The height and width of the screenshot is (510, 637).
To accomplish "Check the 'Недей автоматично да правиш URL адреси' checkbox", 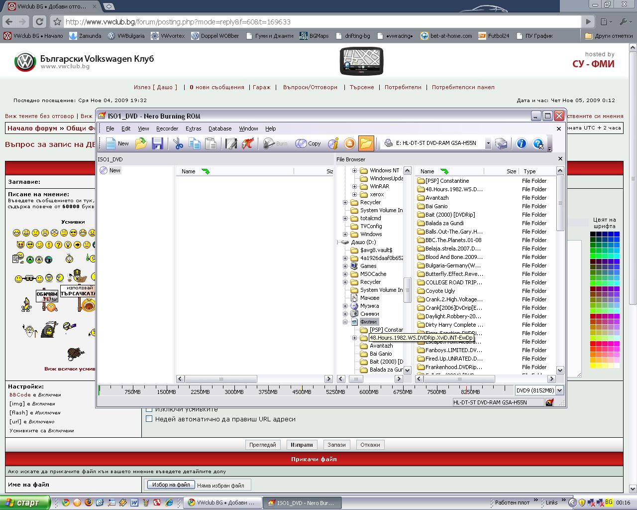I will tap(149, 419).
